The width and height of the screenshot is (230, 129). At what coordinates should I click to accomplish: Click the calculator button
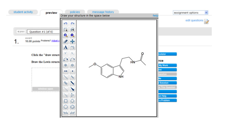[167, 54]
